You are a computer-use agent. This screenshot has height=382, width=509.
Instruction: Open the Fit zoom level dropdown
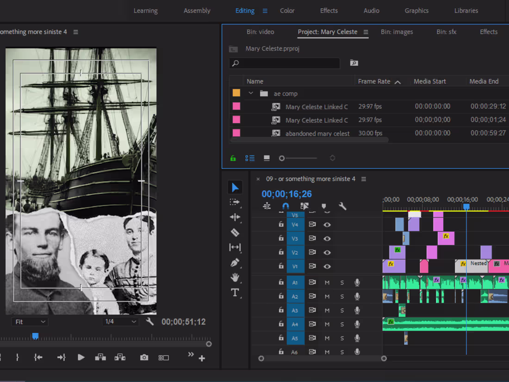point(30,321)
